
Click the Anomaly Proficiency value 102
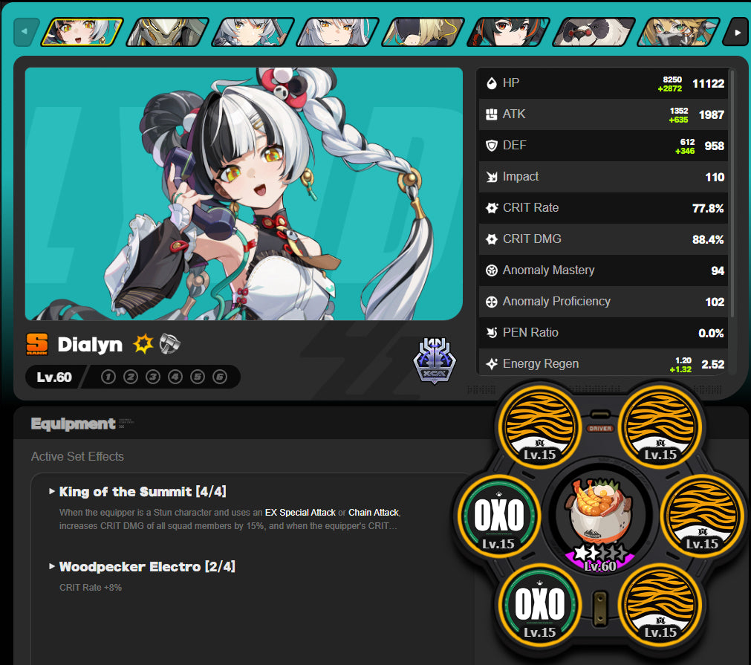pos(715,302)
